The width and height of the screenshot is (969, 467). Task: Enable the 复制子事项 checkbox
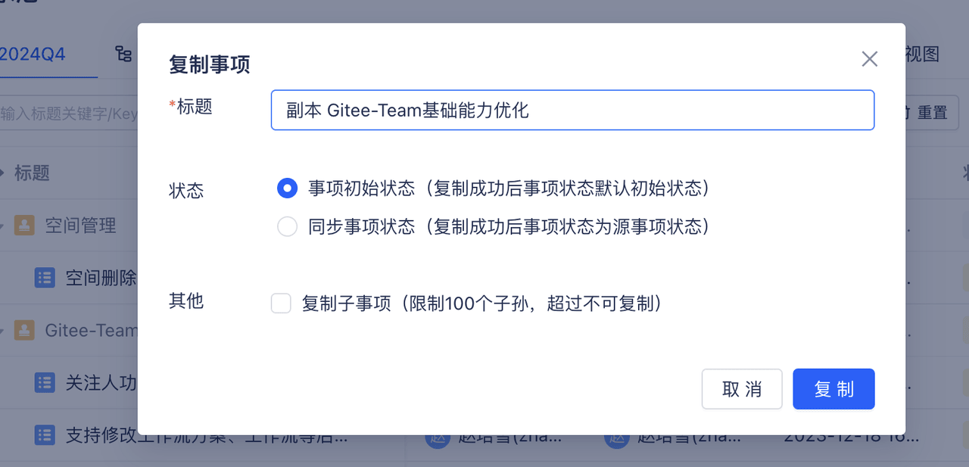point(281,304)
